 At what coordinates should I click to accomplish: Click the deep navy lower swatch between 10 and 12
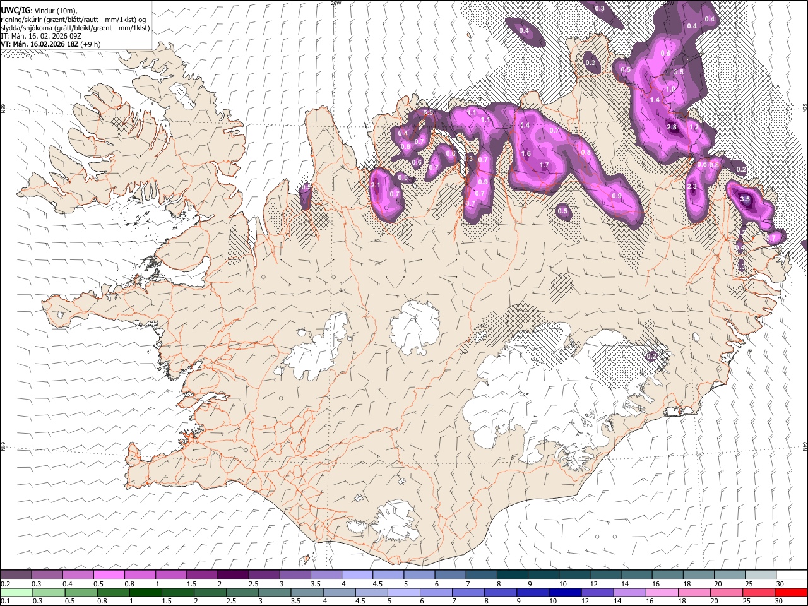pos(565,592)
